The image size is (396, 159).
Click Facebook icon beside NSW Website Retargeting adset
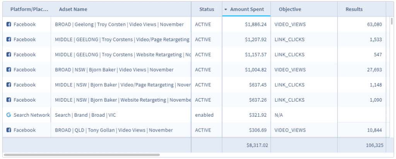(9, 100)
